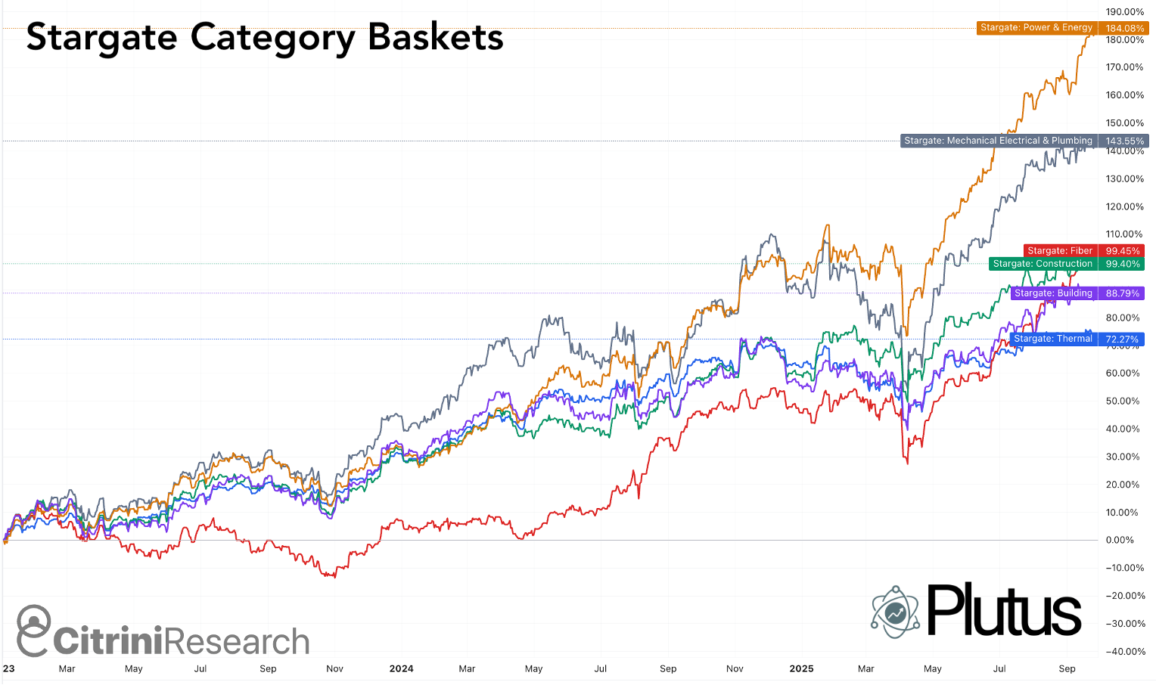Viewport: 1156px width, 685px height.
Task: Click the Stargate: Construction legend label
Action: point(1043,264)
